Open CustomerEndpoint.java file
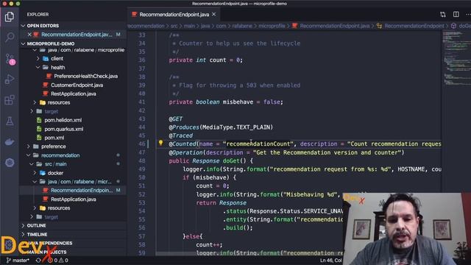The image size is (471, 265). click(x=77, y=85)
